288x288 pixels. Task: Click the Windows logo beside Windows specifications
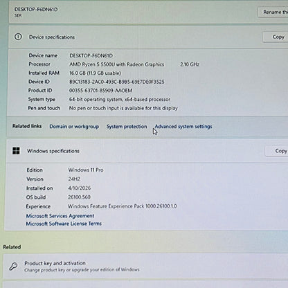(x=16, y=151)
